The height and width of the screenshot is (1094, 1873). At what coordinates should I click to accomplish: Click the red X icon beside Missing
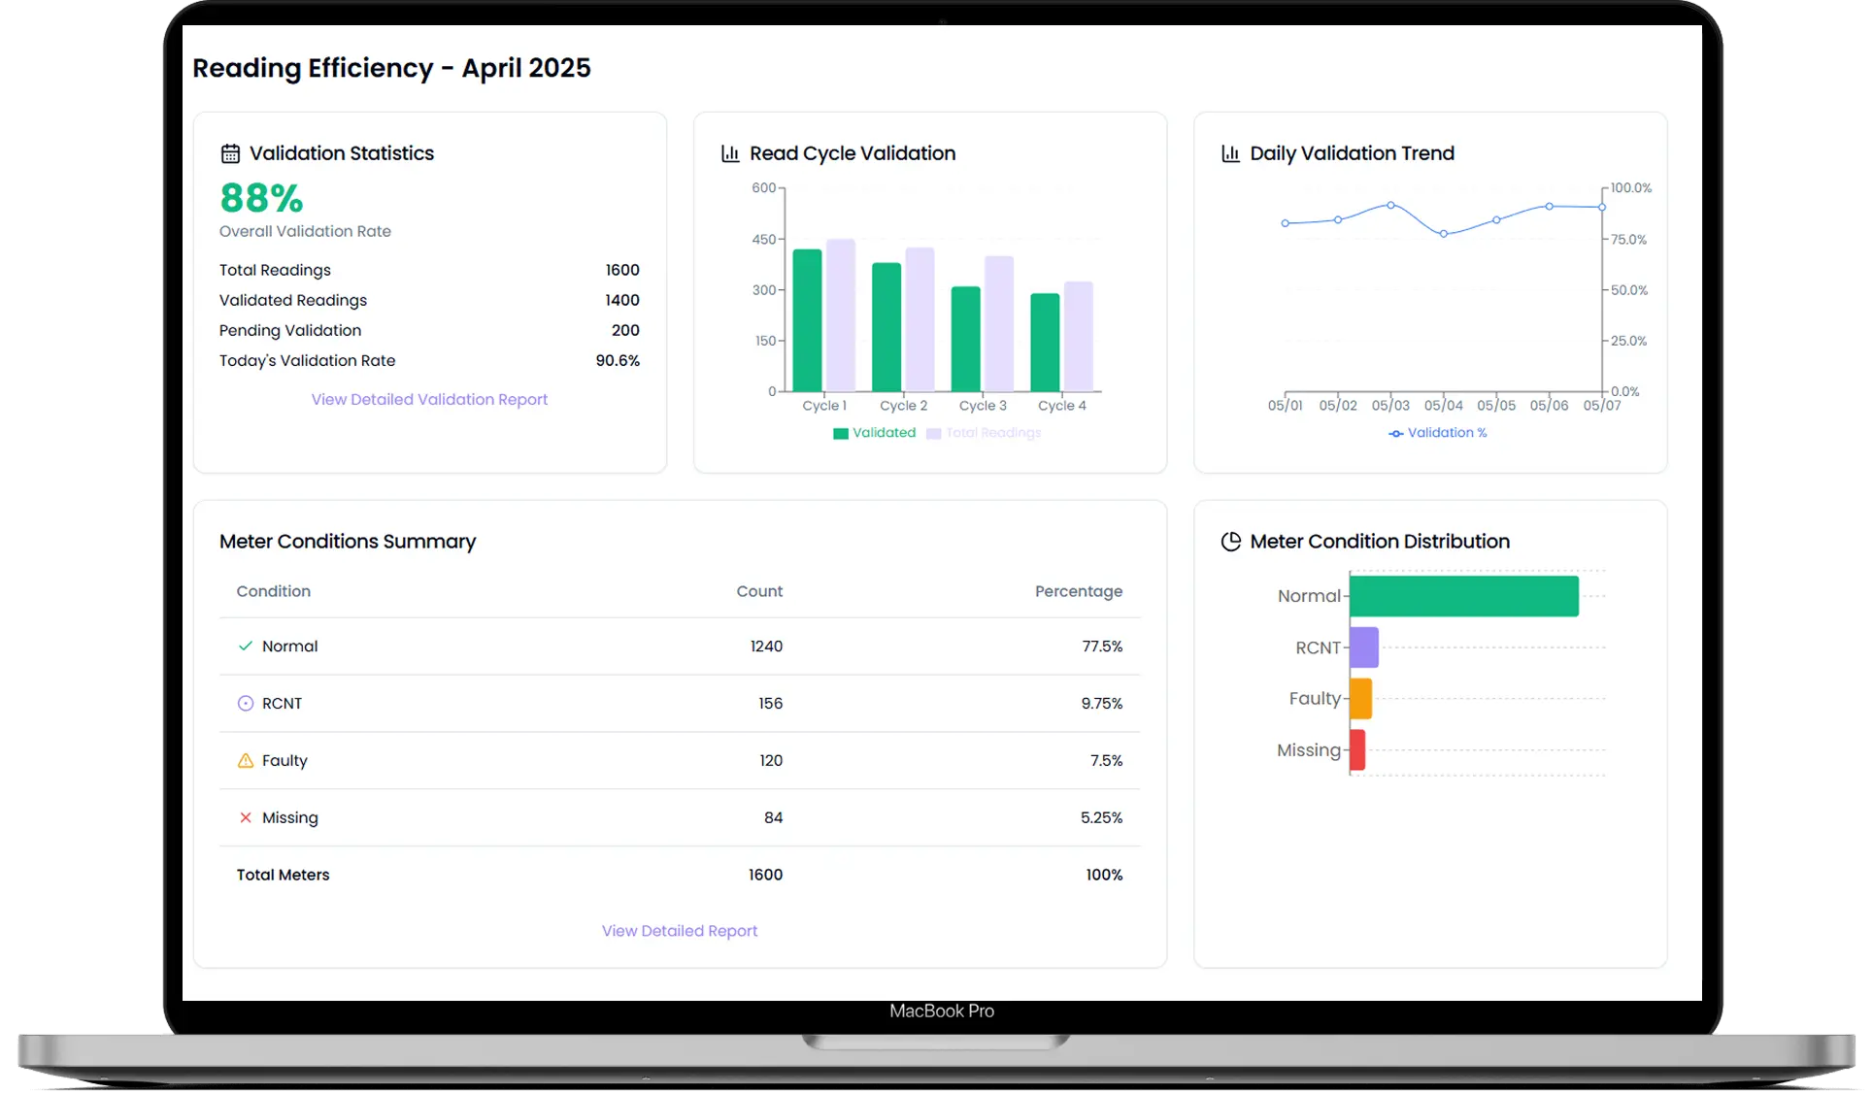coord(245,817)
